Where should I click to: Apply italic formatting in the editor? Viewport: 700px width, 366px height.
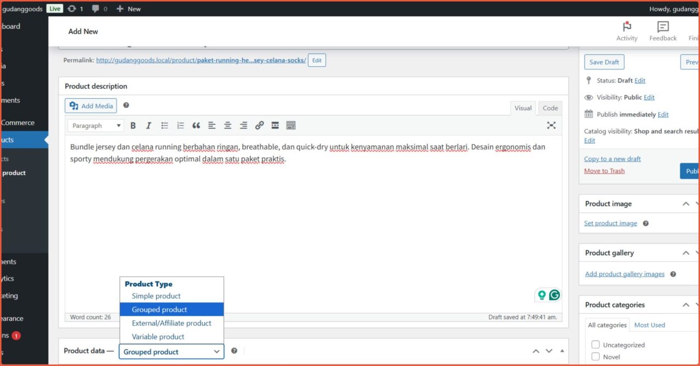click(148, 125)
